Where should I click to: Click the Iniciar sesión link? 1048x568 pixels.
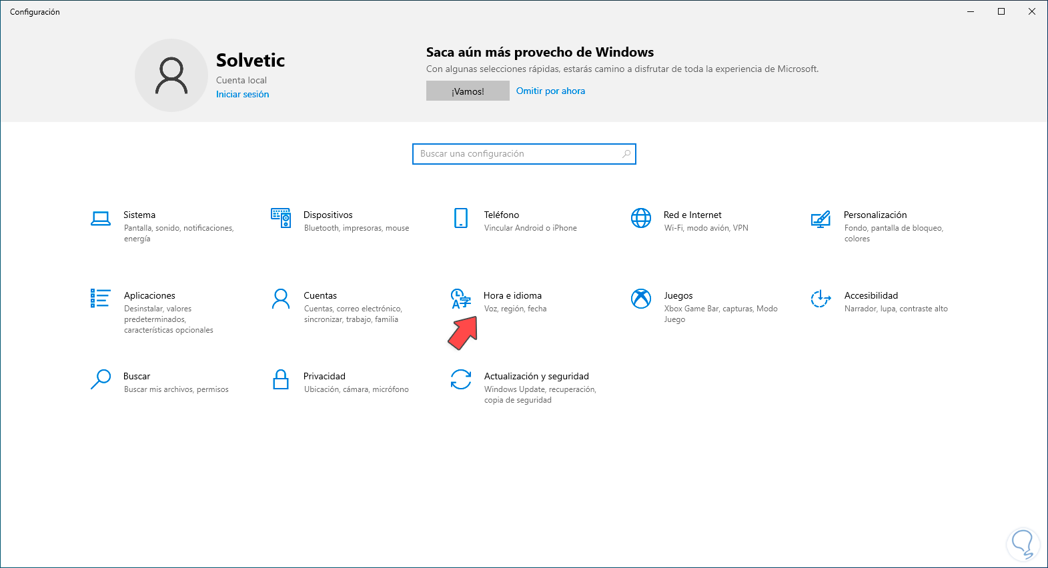[x=243, y=95]
